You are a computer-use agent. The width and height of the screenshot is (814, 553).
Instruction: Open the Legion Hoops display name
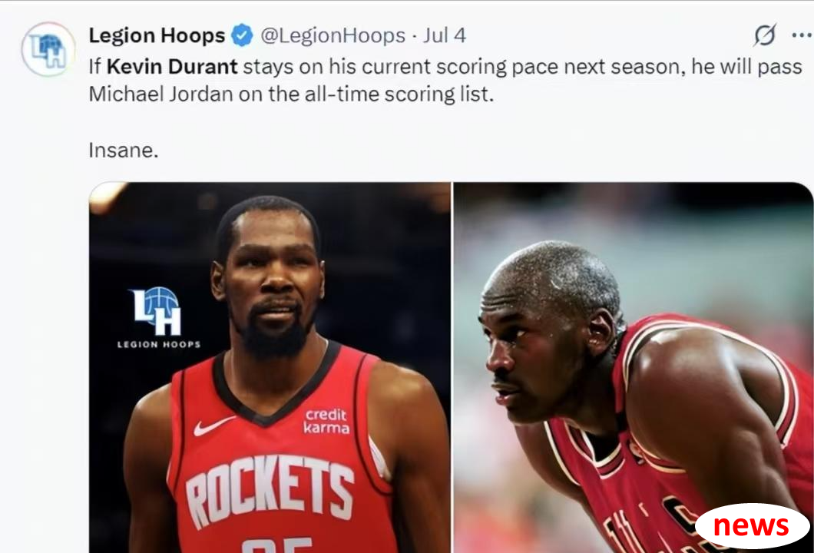click(157, 35)
